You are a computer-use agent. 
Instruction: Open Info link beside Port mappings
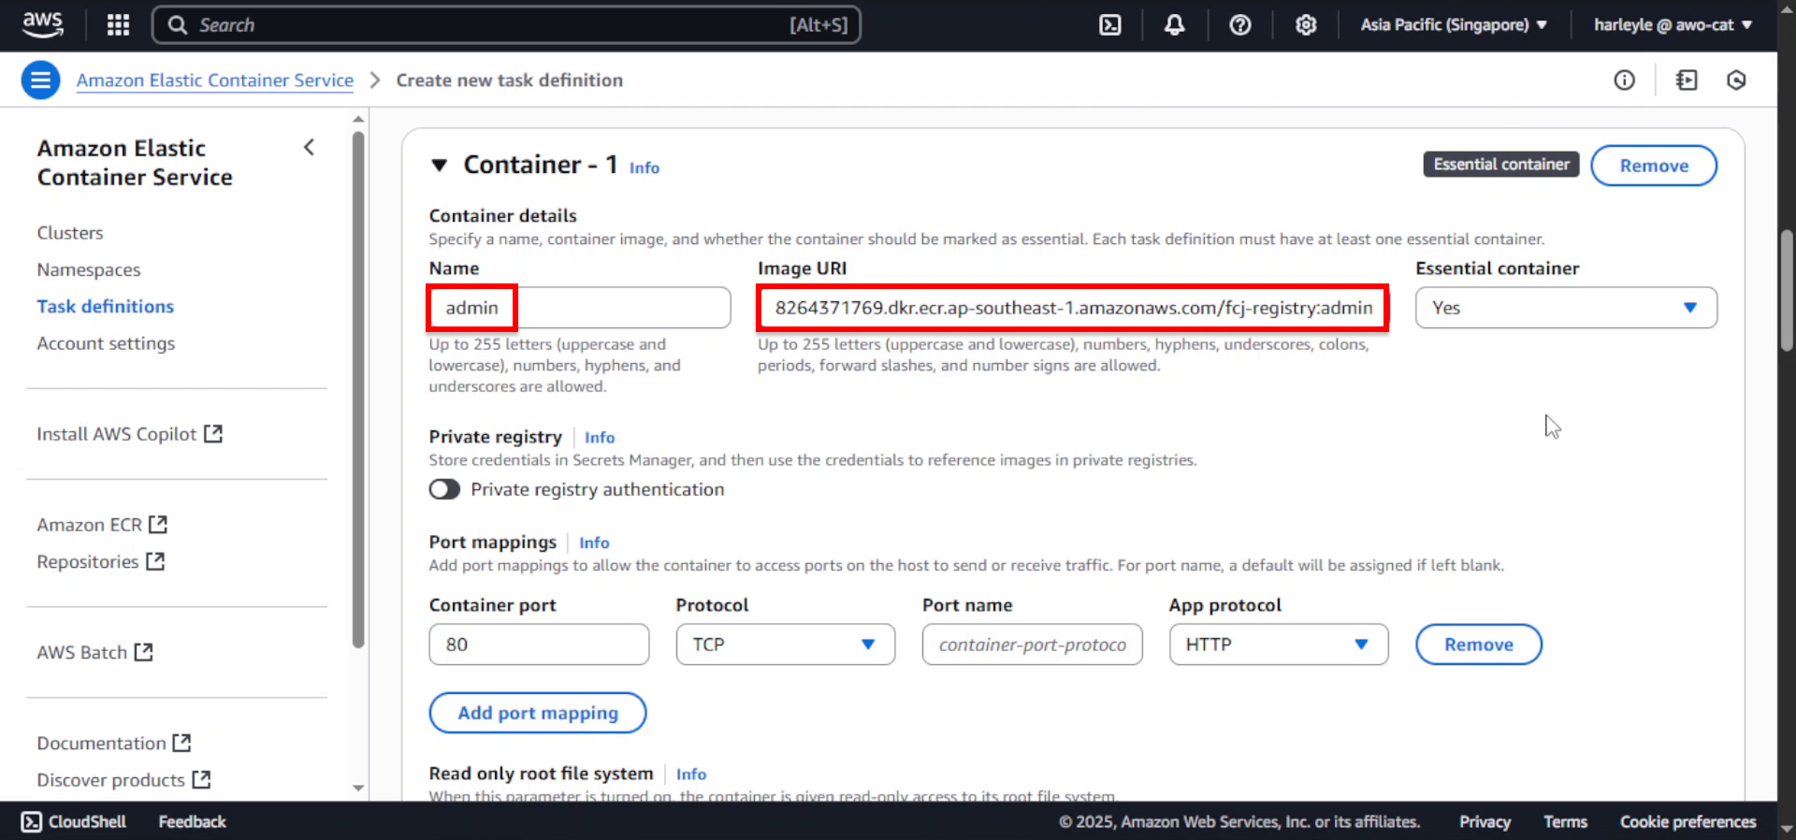tap(594, 543)
